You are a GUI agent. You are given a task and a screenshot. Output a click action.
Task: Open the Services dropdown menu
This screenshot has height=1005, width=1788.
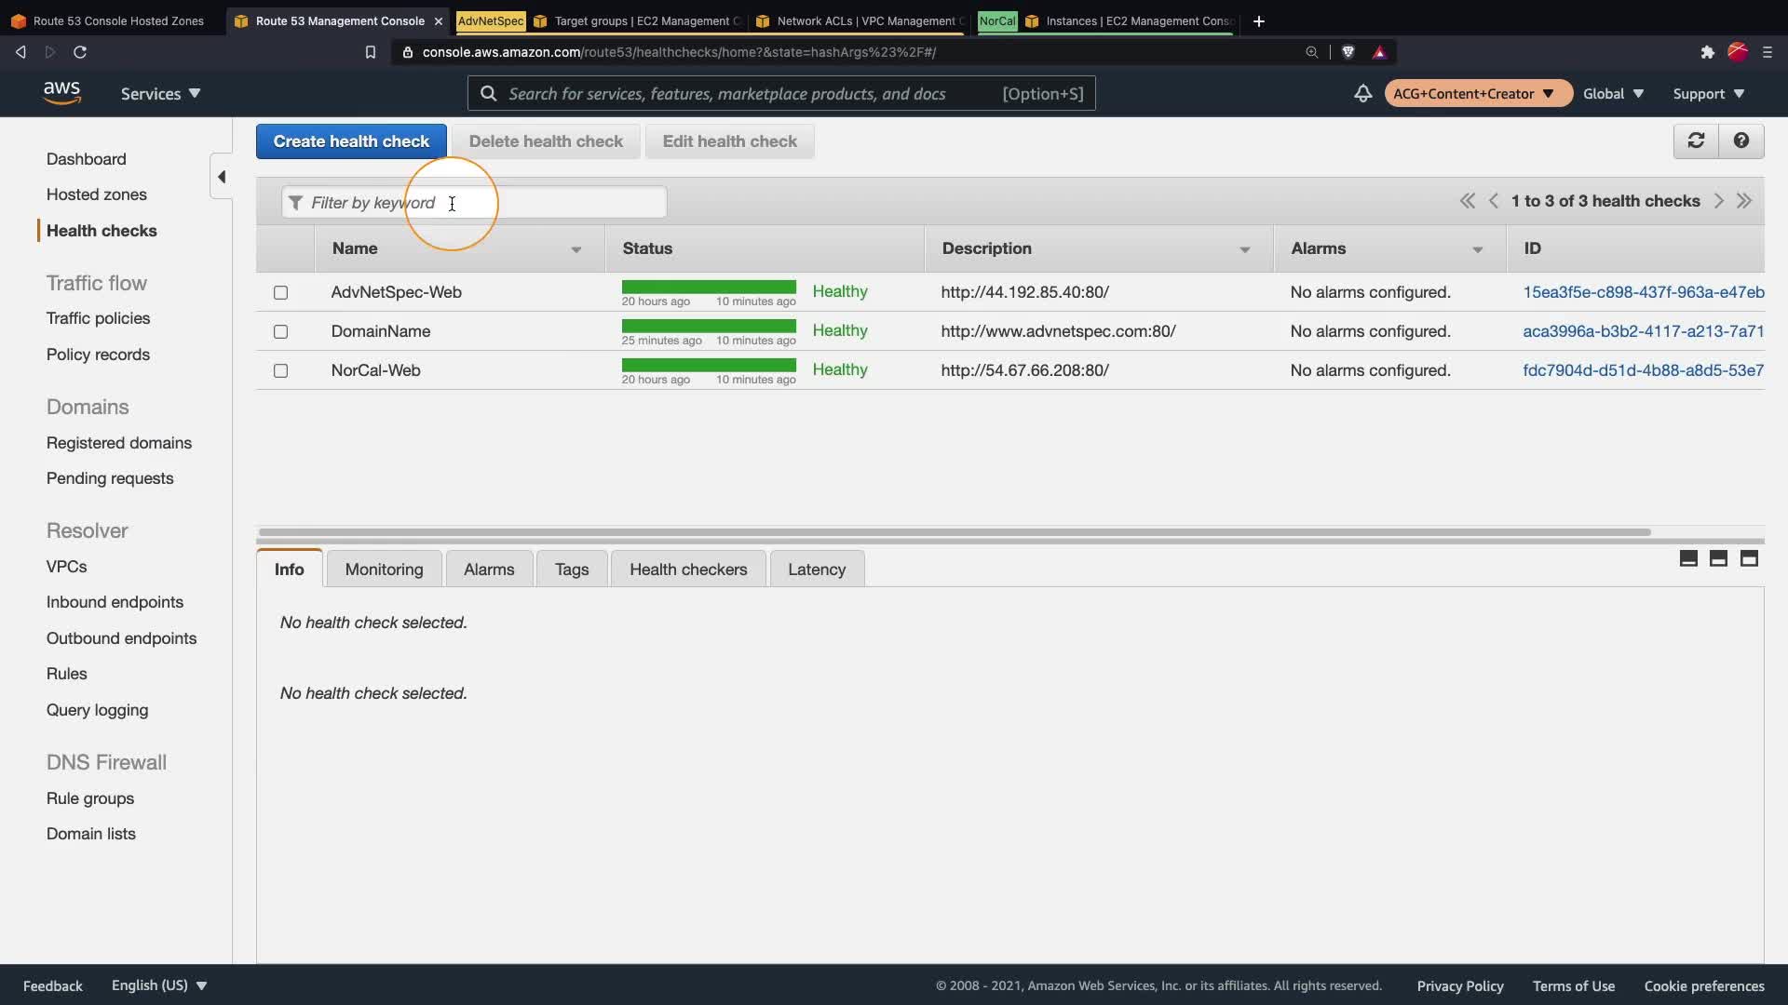pos(160,93)
